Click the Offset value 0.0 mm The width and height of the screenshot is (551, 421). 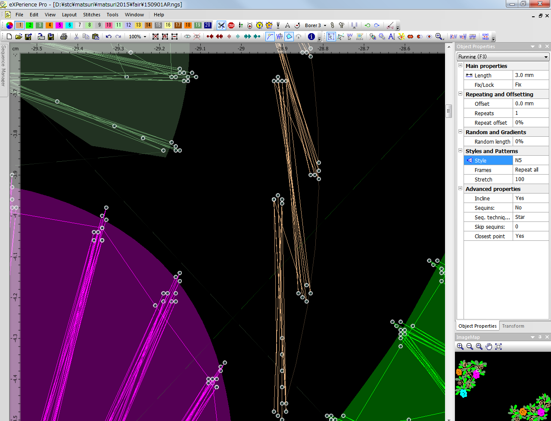coord(531,104)
